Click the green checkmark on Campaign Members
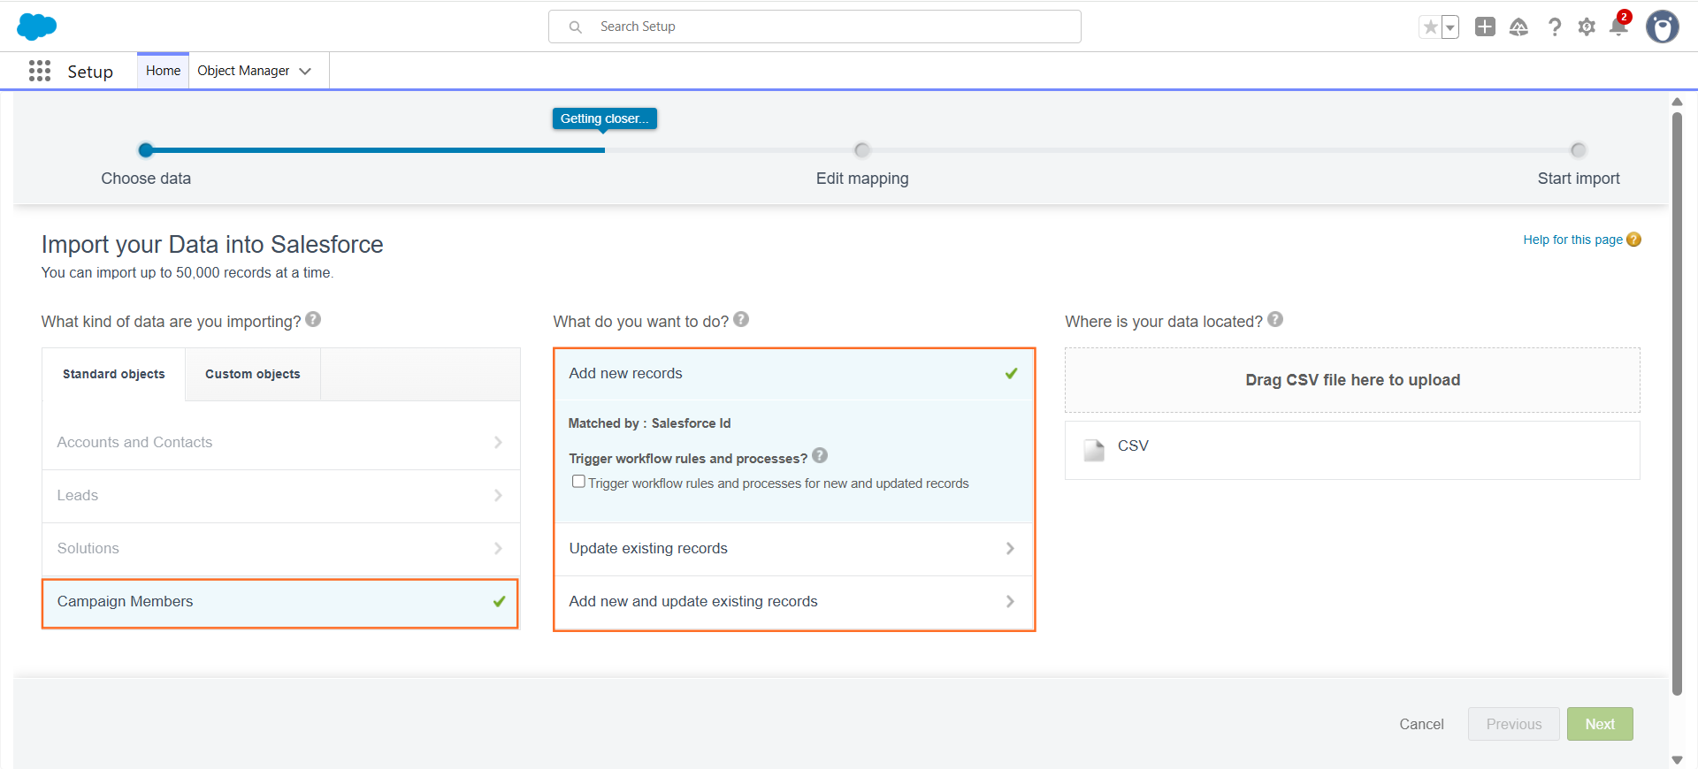This screenshot has height=769, width=1698. pyautogui.click(x=499, y=601)
